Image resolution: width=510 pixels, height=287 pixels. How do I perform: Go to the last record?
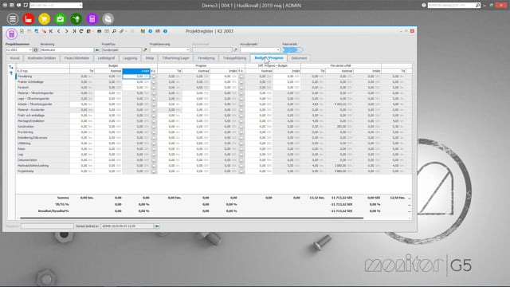(x=74, y=31)
